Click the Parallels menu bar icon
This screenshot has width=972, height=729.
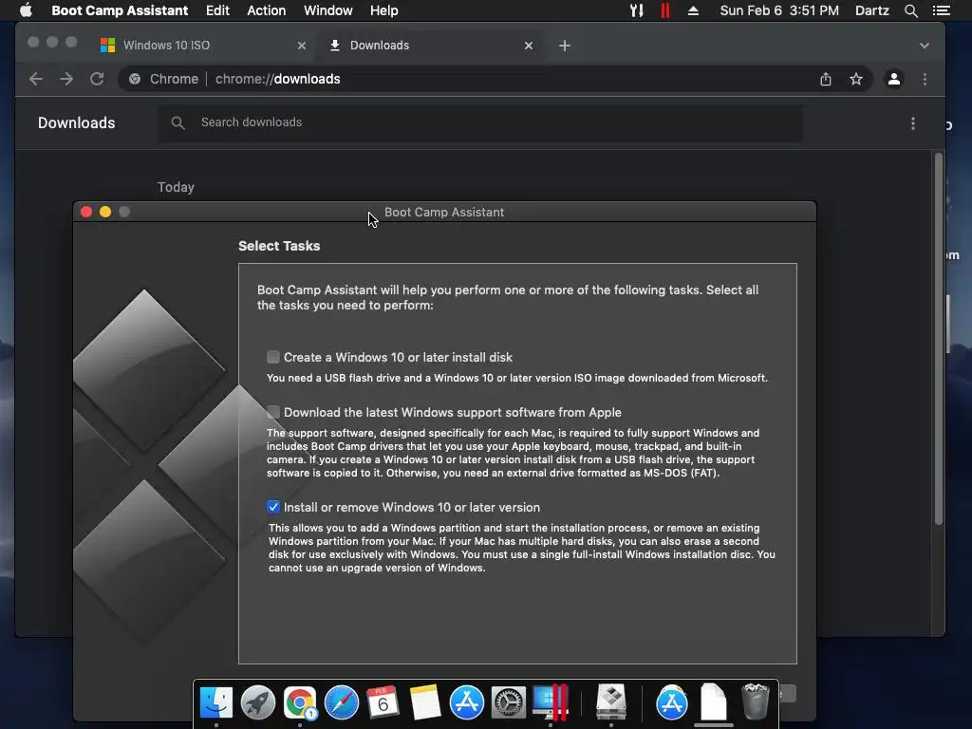[665, 10]
